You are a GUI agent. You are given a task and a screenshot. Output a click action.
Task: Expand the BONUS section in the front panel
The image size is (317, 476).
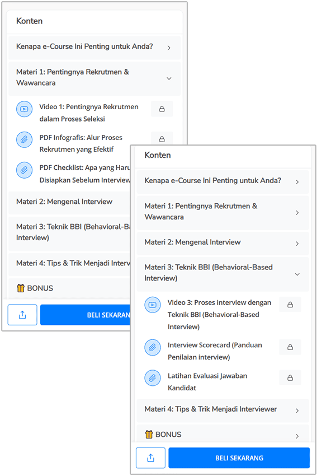[223, 435]
